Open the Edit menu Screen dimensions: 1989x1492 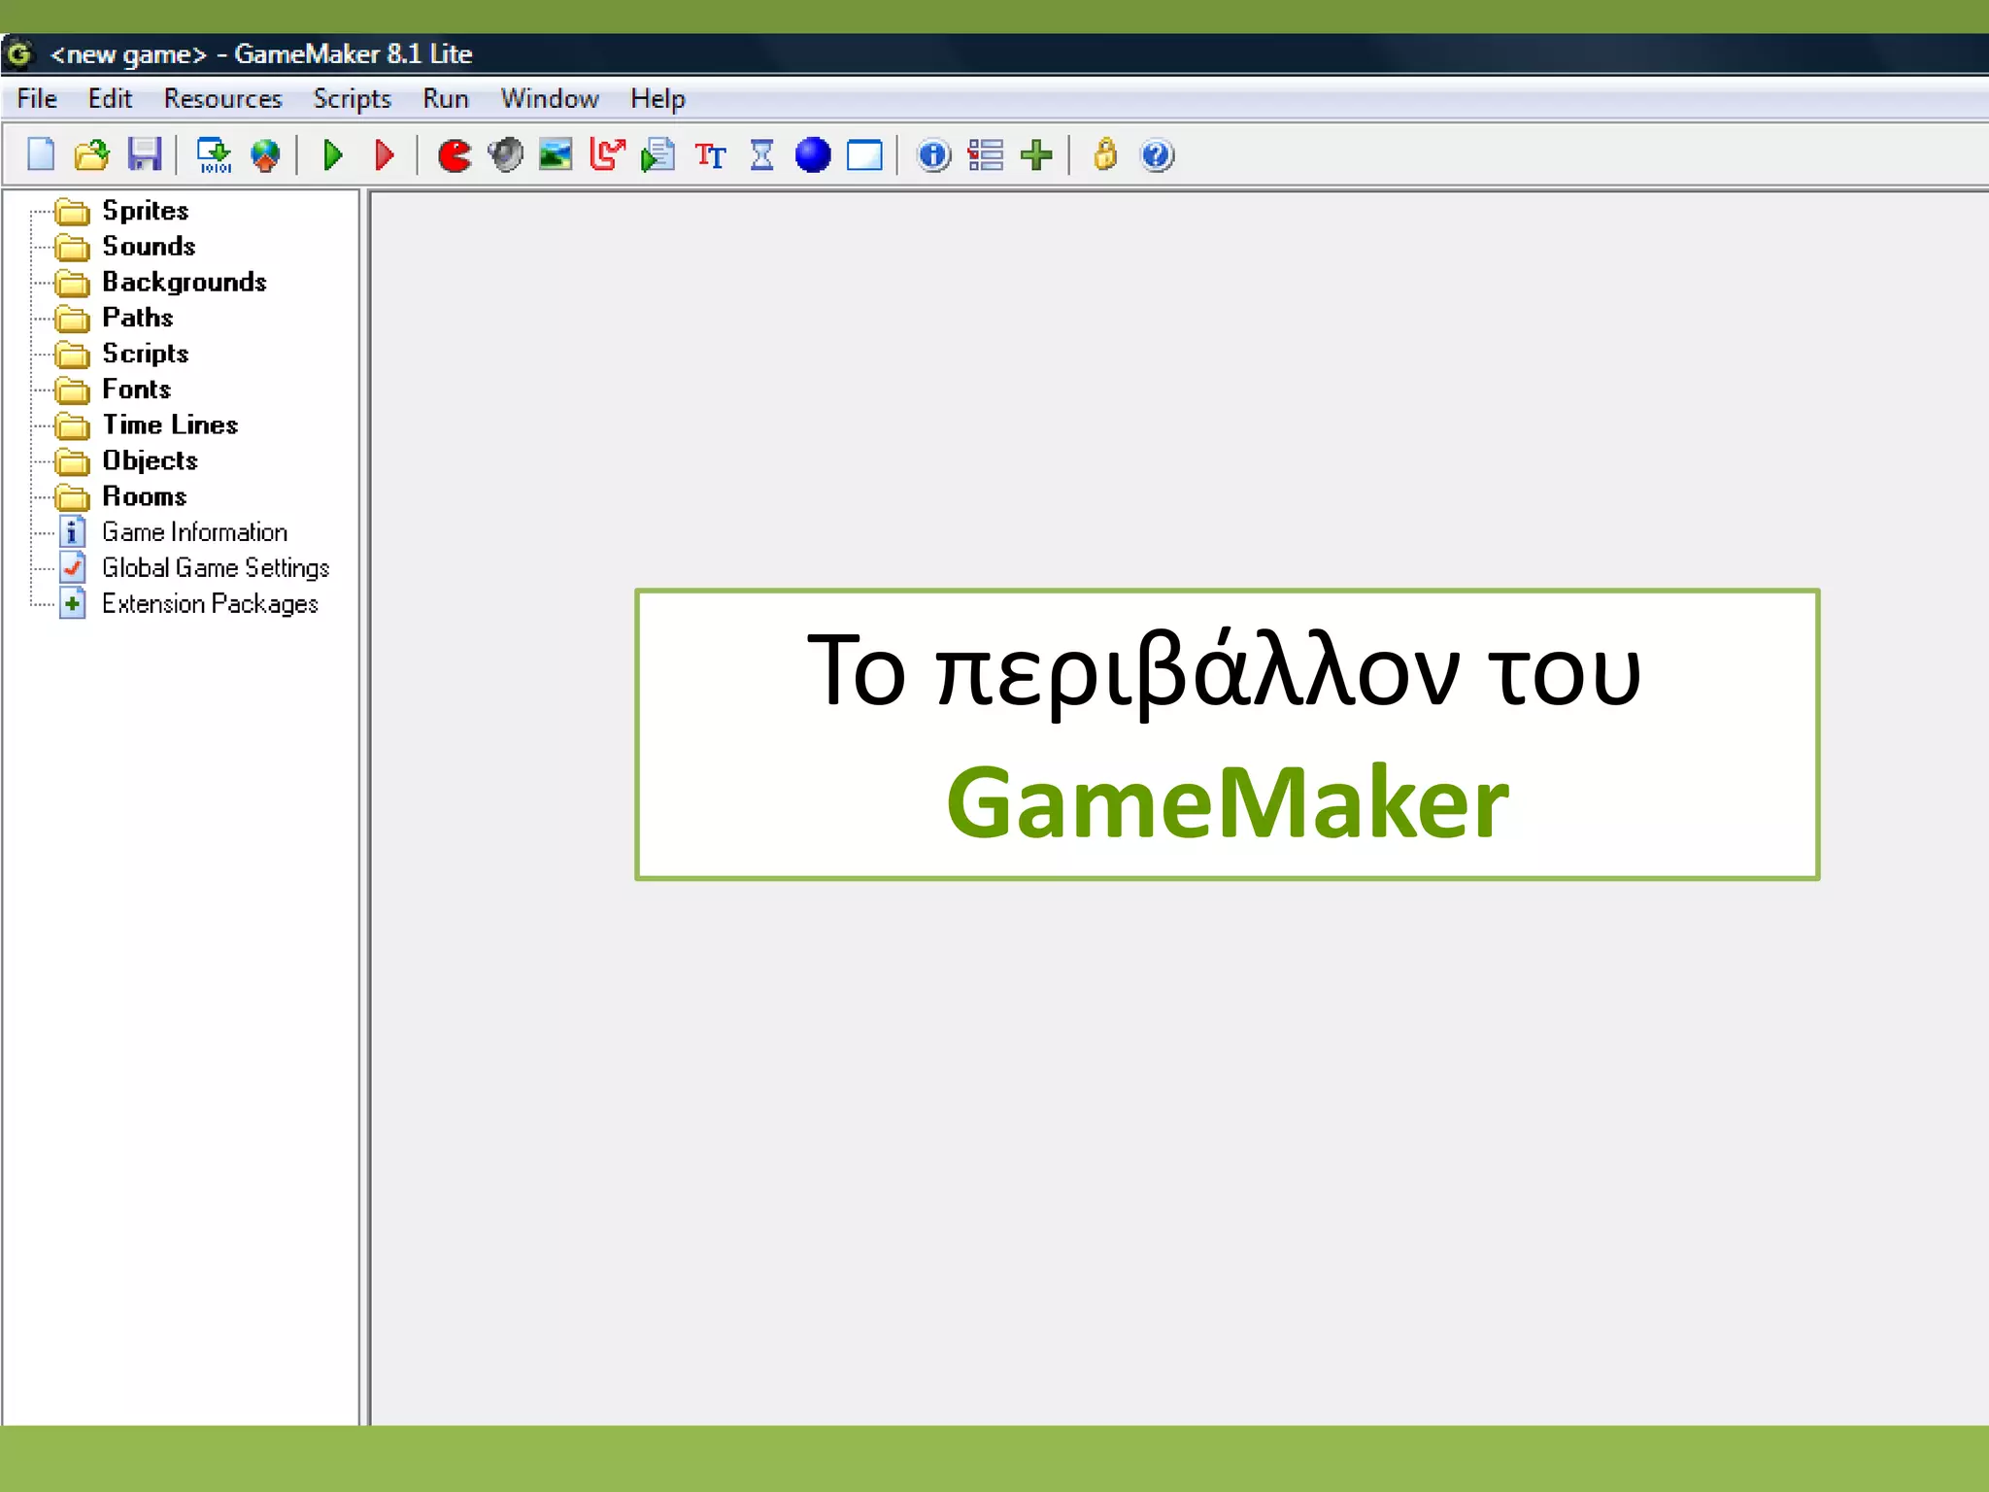coord(110,99)
